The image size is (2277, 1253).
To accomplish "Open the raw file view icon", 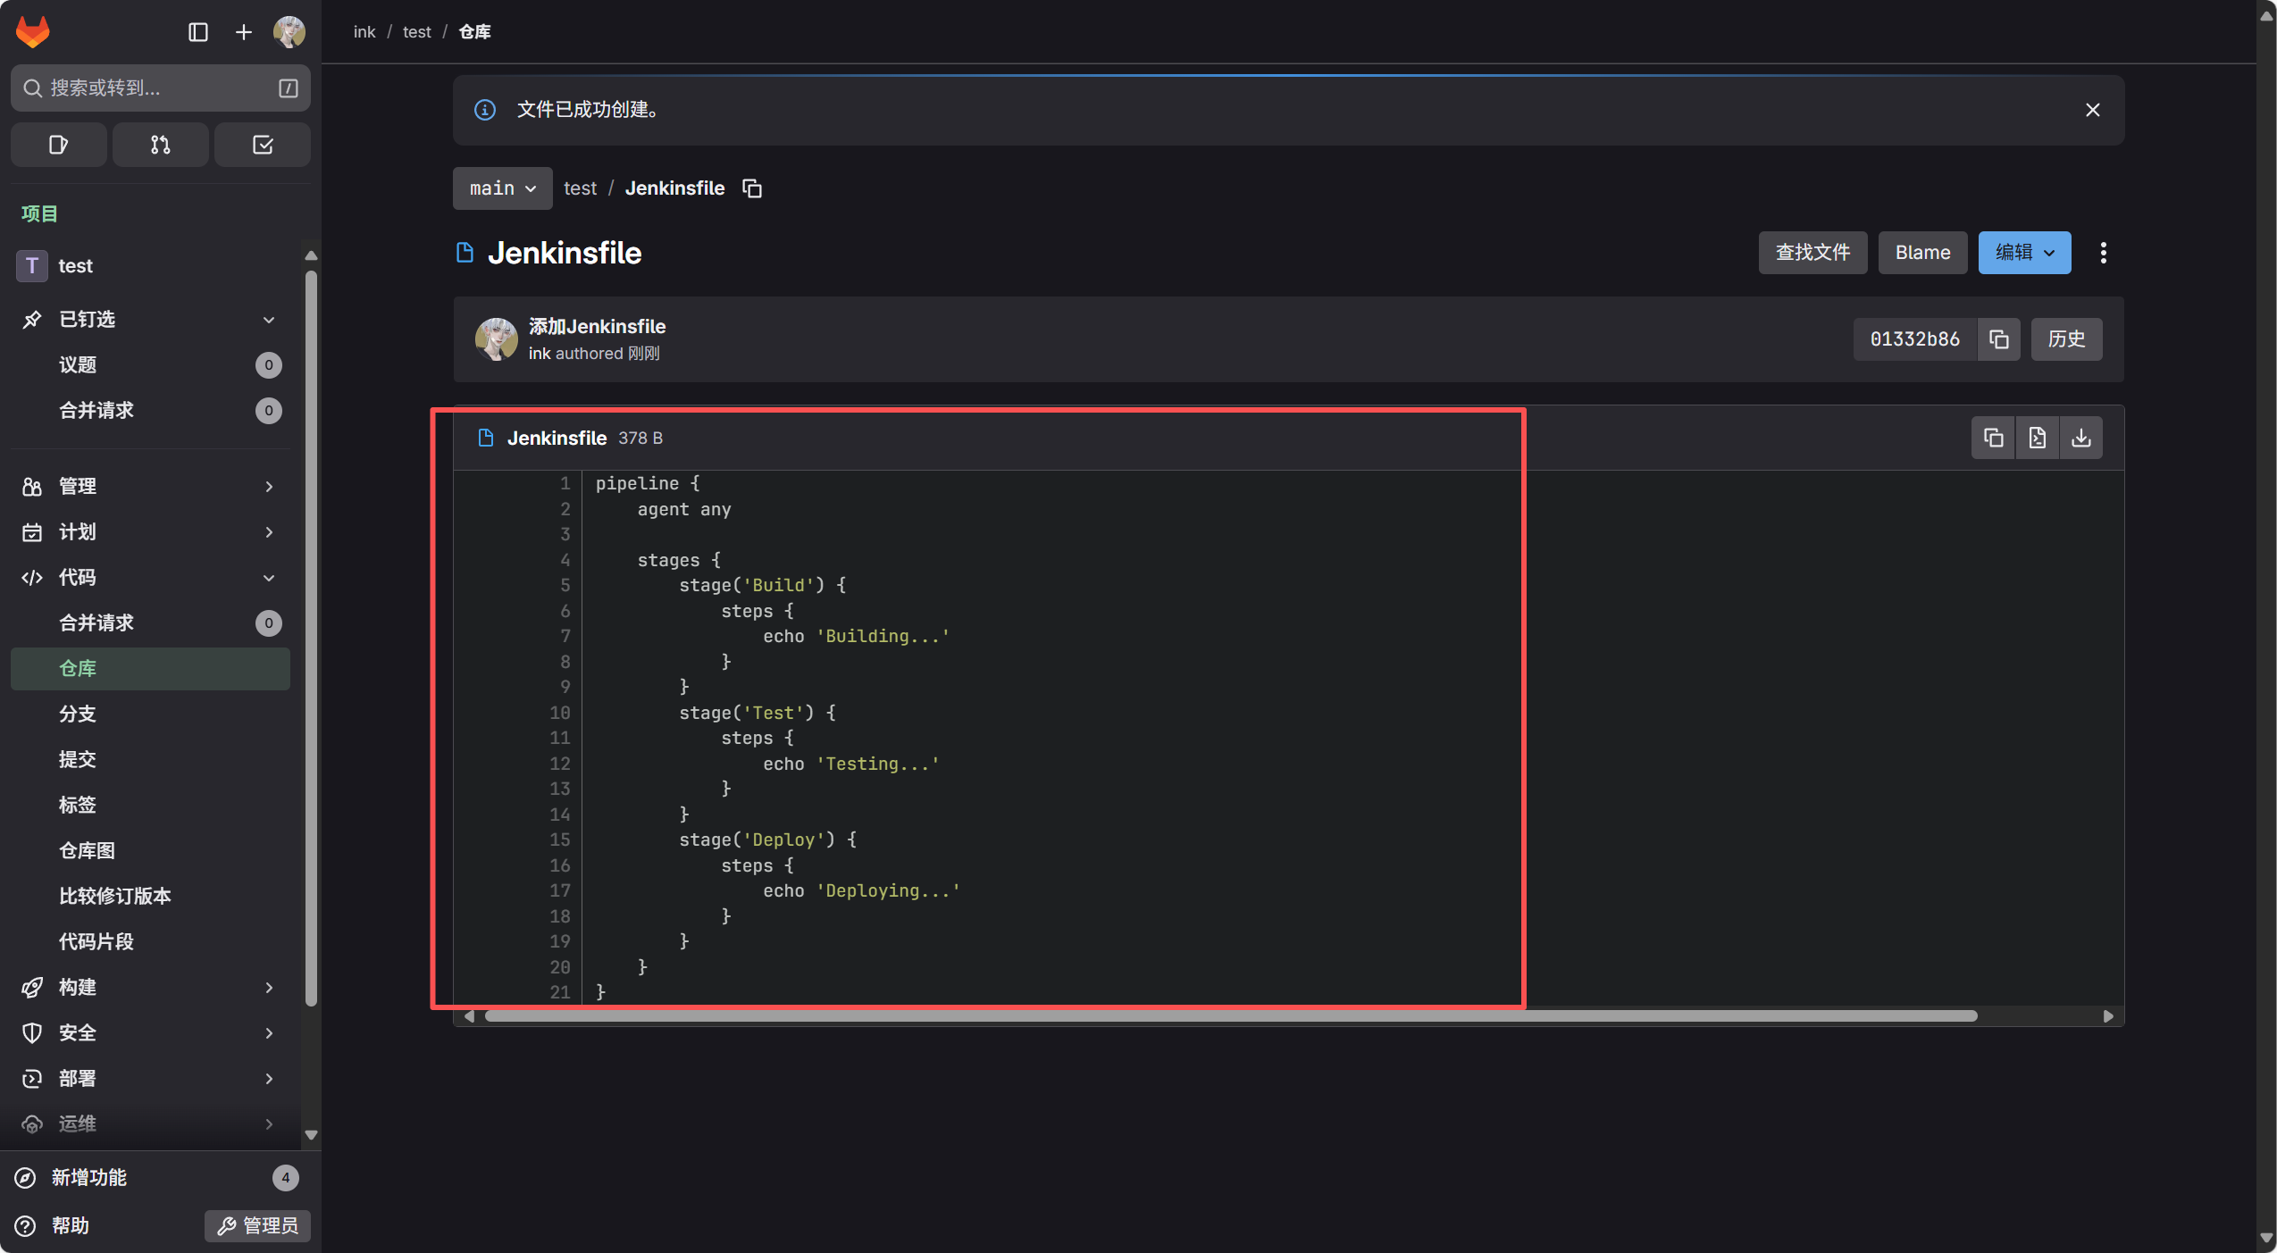I will coord(2037,438).
